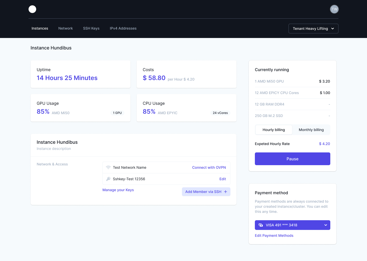Click the 24 vCores badge
This screenshot has width=367, height=261.
tap(220, 113)
